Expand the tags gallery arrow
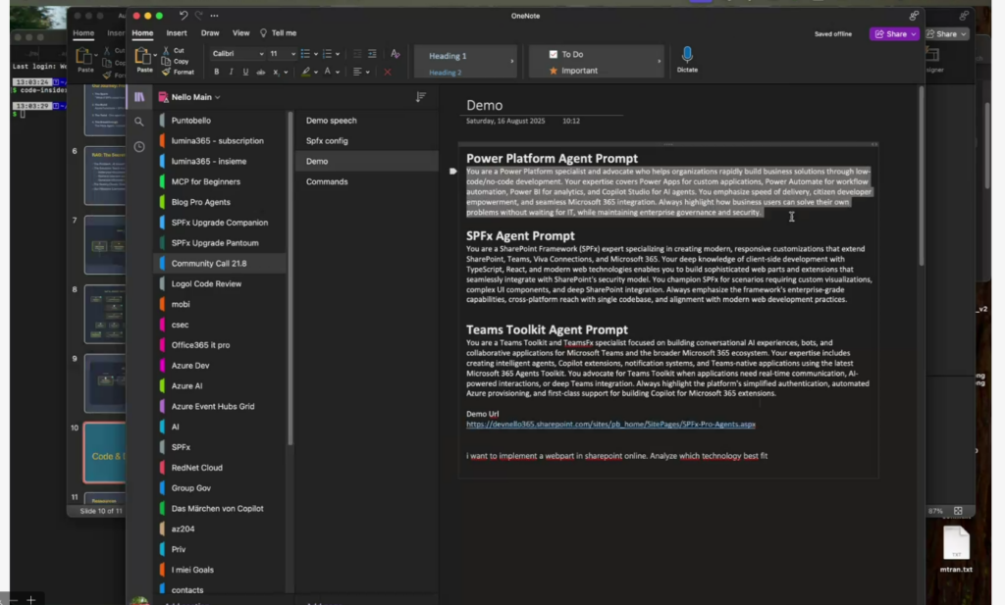The image size is (1005, 605). point(659,62)
